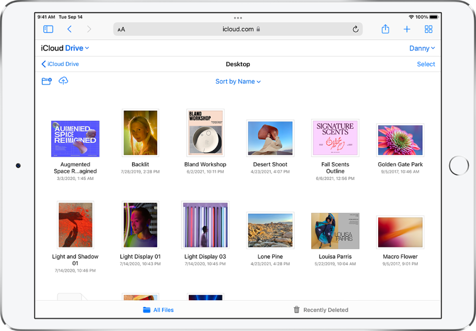Select the 'Golden Gate Park' label
The width and height of the screenshot is (476, 331).
click(x=400, y=164)
